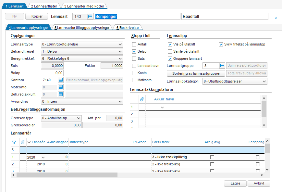Click Lønnsartår table scroll down arrow
The image size is (282, 192).
(x=267, y=170)
